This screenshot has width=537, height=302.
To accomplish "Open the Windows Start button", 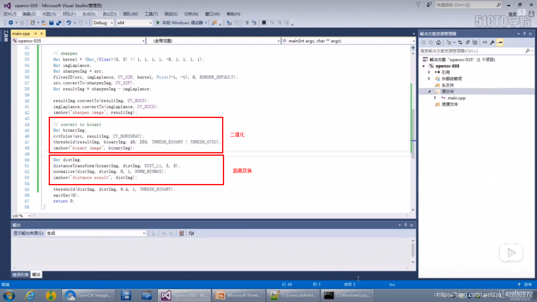I will point(9,295).
